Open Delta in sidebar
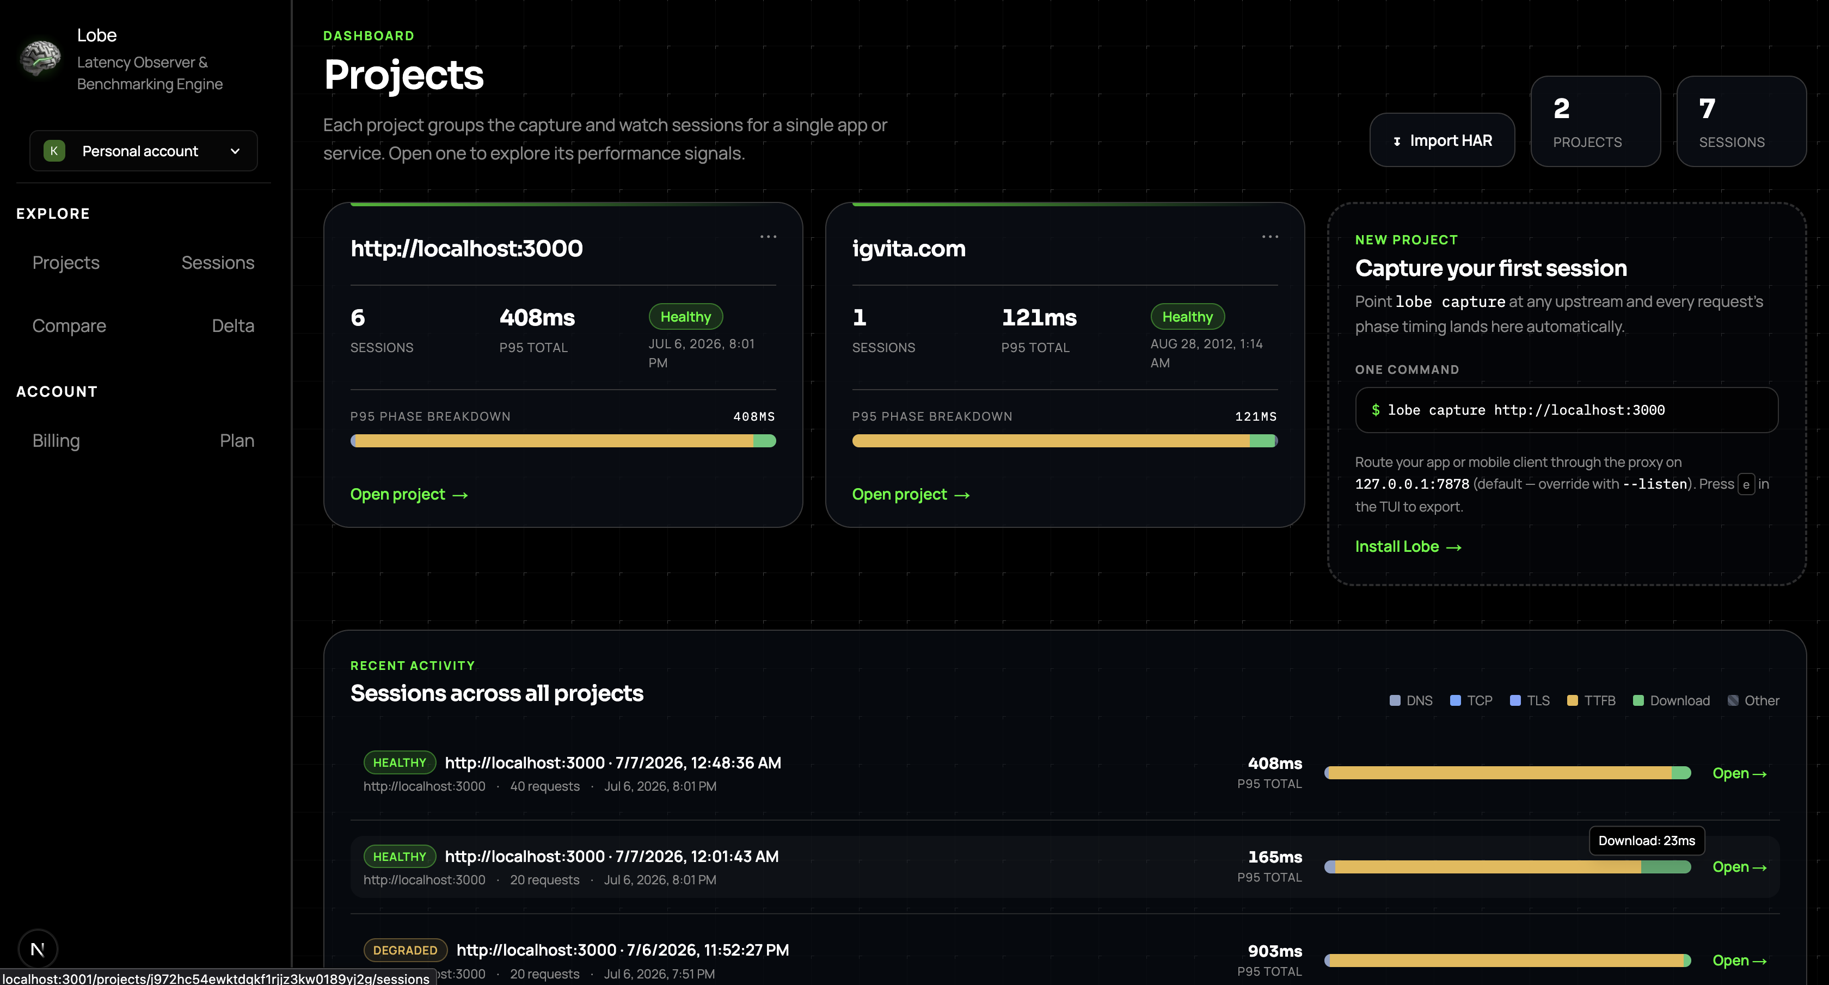 tap(233, 326)
